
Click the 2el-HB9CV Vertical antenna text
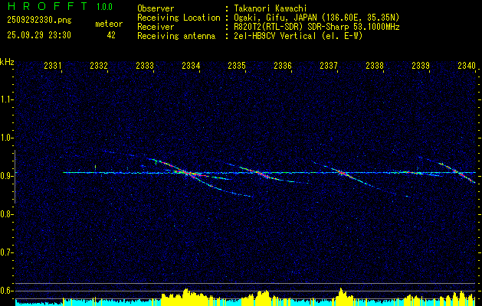click(x=297, y=36)
